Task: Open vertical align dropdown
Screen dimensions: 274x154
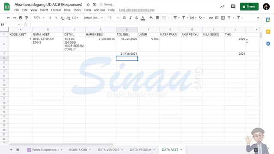Action: coord(185,18)
